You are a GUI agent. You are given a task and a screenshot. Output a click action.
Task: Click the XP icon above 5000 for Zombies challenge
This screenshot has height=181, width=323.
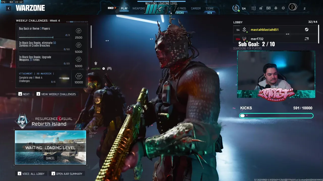[79, 45]
